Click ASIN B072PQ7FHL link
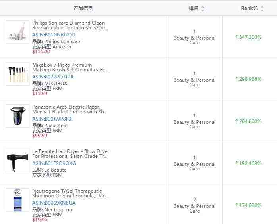Screen dimensions: 277x224 (x=53, y=77)
